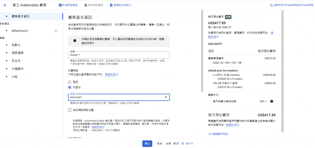Go back with the left arrow icon
Image resolution: width=315 pixels, height=148 pixels.
[5, 5]
